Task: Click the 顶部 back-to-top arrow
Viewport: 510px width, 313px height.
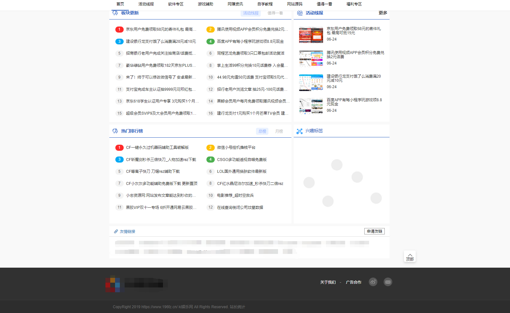Action: pos(410,256)
